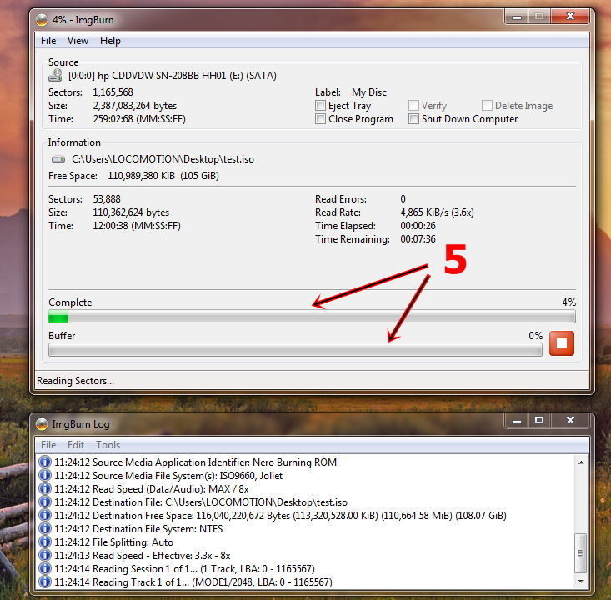This screenshot has width=611, height=600.
Task: Click log scrollbar up arrow
Action: 581,462
